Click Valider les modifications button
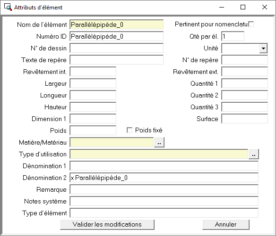Image resolution: width=276 pixels, height=236 pixels. click(107, 224)
